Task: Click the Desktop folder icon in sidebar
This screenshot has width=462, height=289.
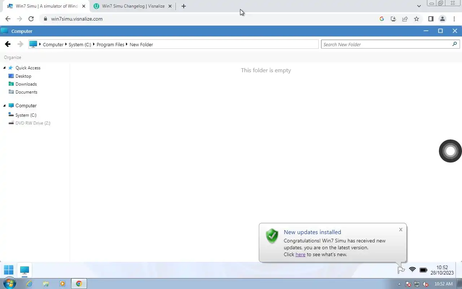Action: (11, 76)
